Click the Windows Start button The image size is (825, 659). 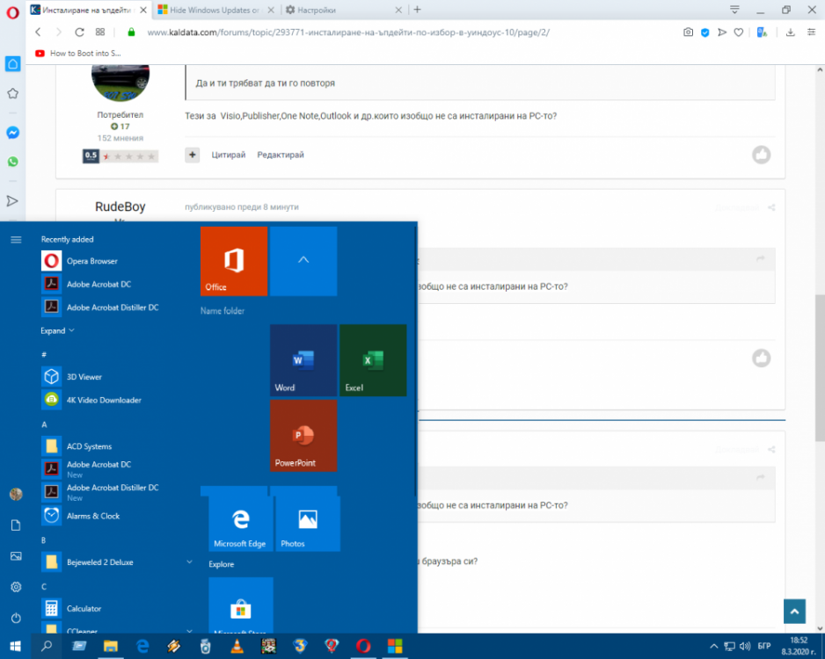pos(15,646)
